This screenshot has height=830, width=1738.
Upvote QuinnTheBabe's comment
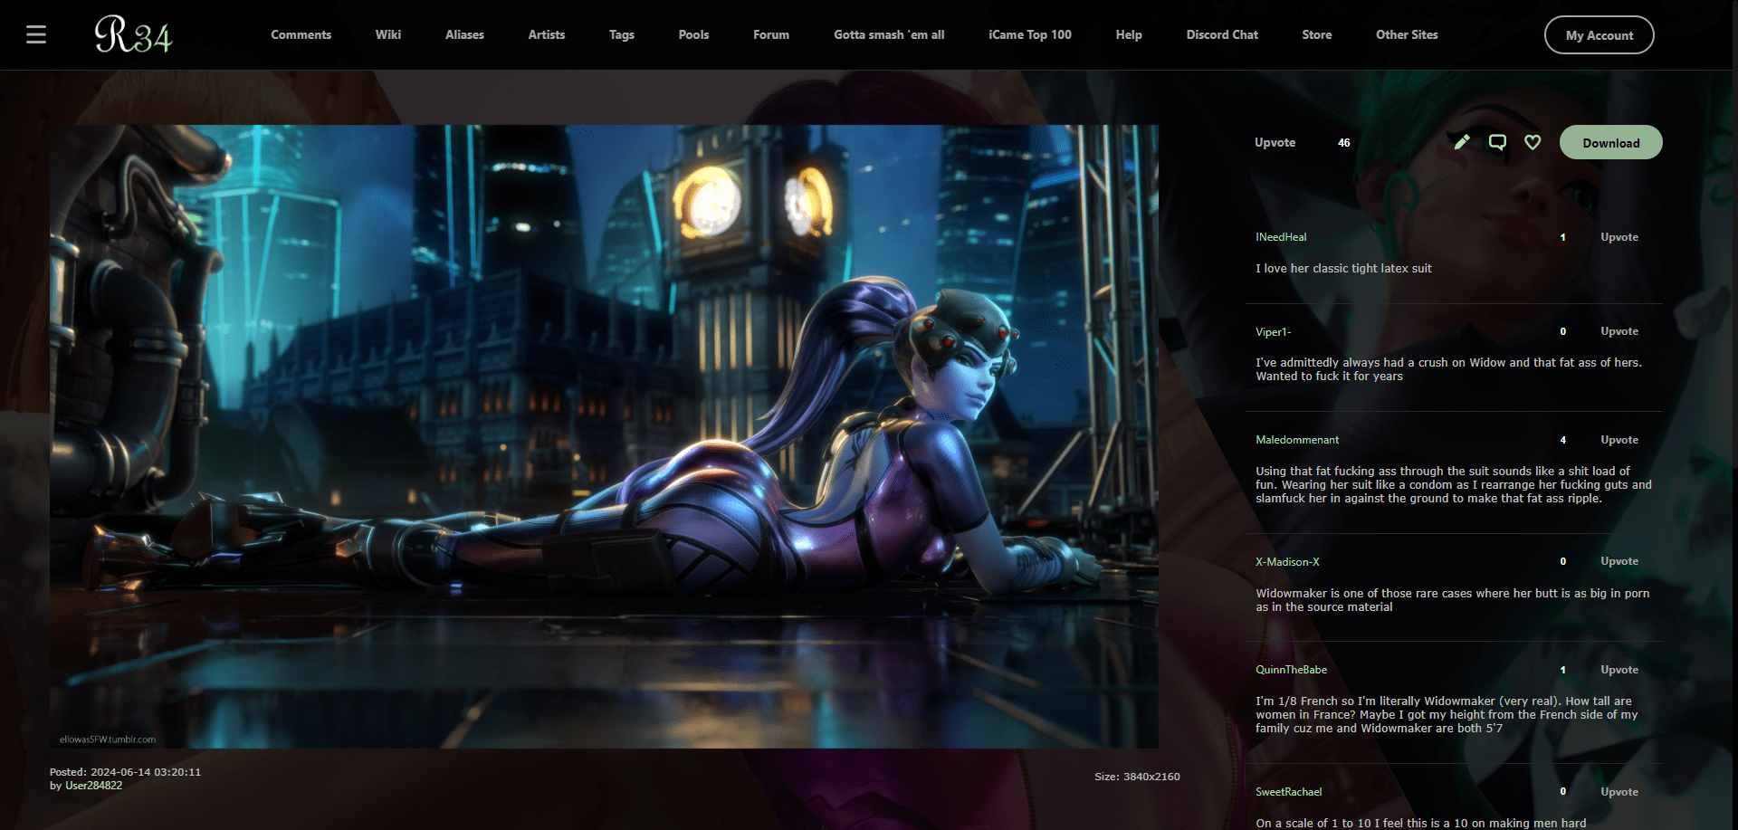pos(1619,670)
